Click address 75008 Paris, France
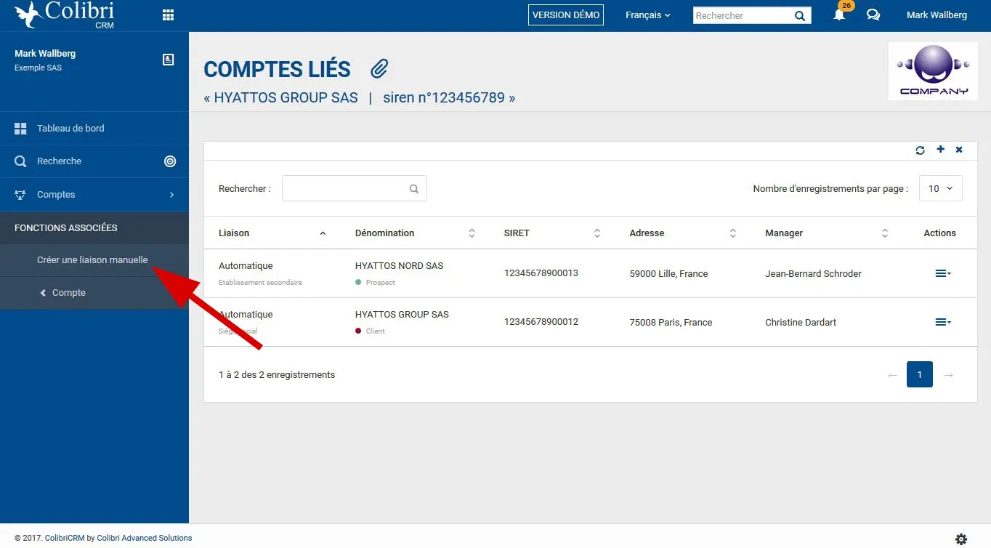Screen dimensions: 991x548 pos(671,323)
